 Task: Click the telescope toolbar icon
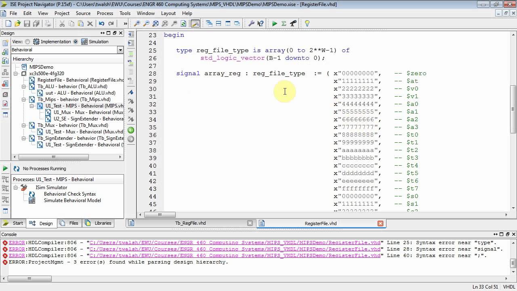click(x=293, y=23)
